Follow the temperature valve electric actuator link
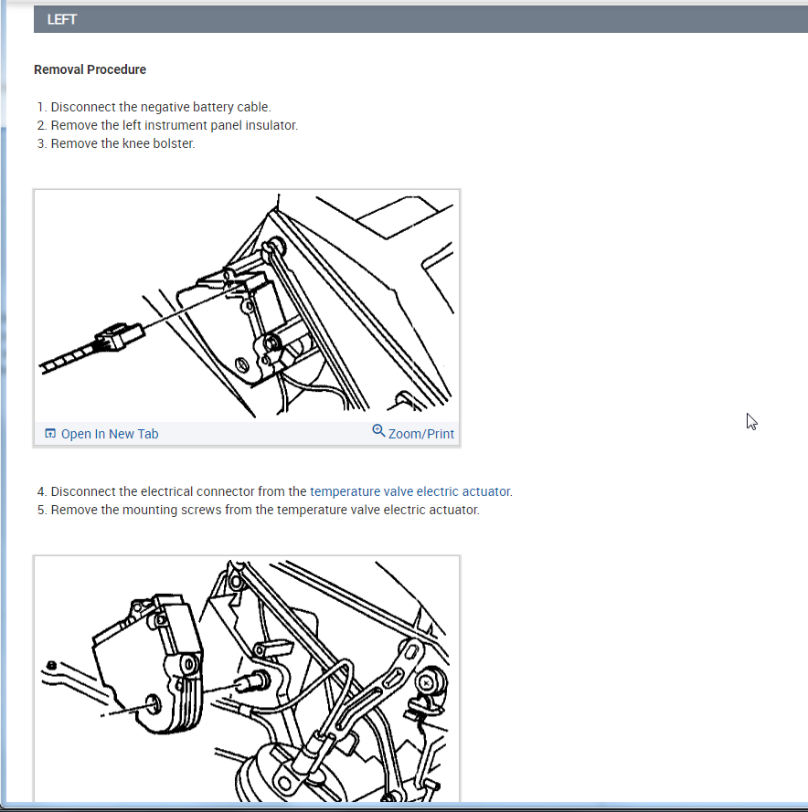Image resolution: width=808 pixels, height=812 pixels. 410,491
